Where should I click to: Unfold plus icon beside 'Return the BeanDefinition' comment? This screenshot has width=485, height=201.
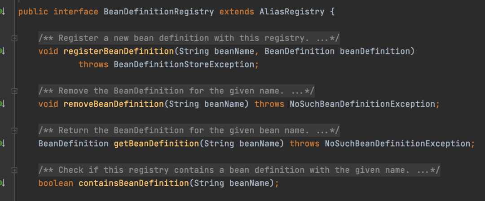tap(14, 131)
